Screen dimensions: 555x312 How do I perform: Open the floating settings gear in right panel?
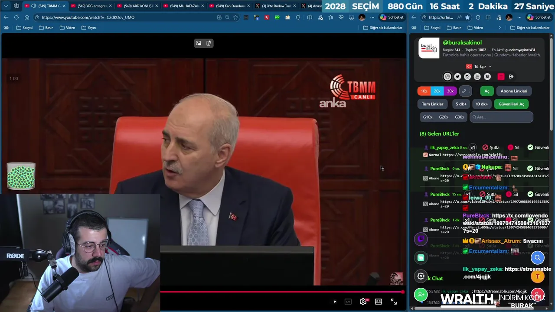coord(421,276)
